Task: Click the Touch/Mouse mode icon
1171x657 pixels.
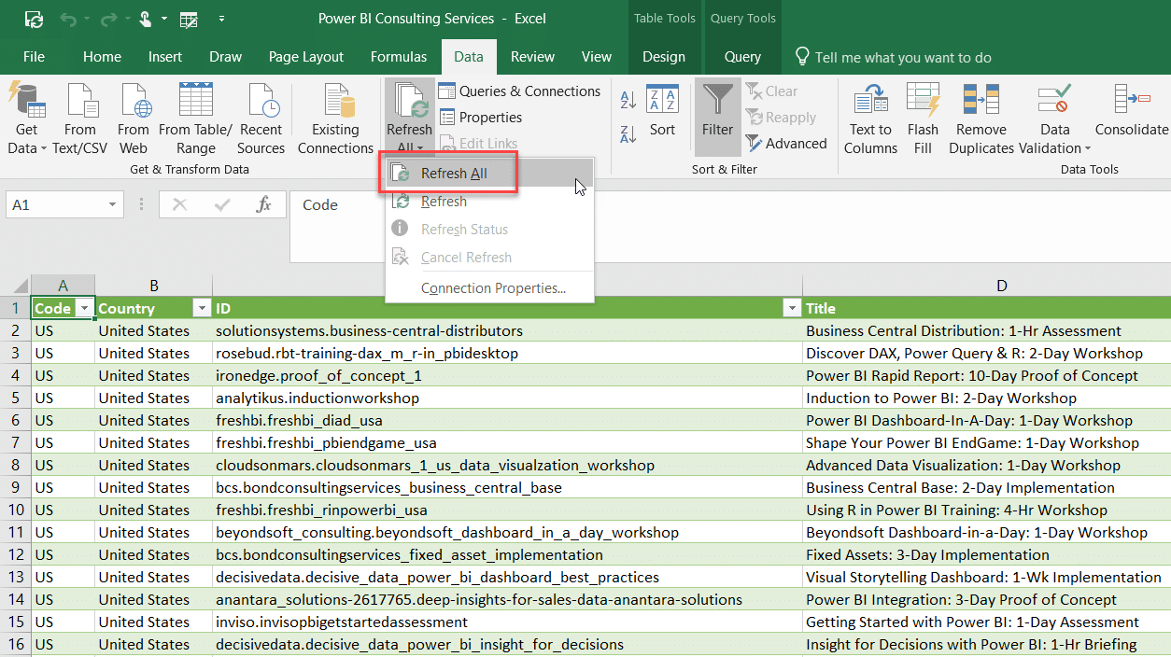Action: 145,19
